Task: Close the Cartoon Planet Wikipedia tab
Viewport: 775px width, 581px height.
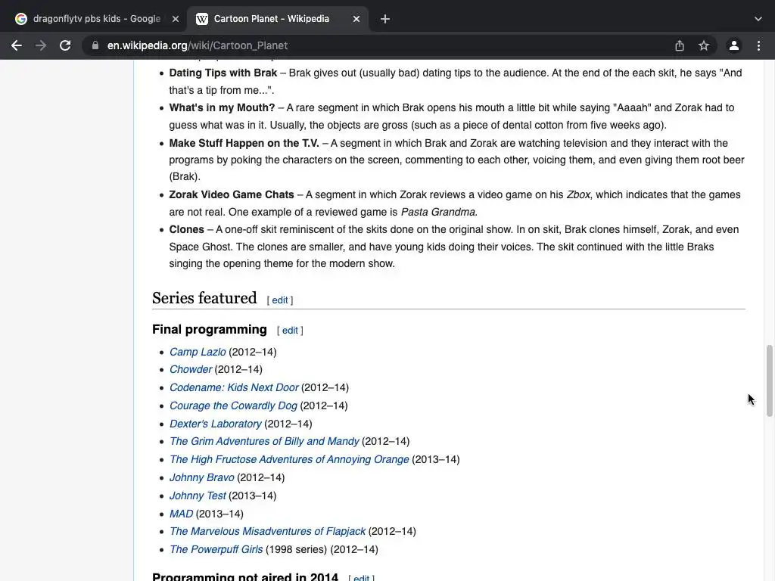Action: click(x=356, y=19)
